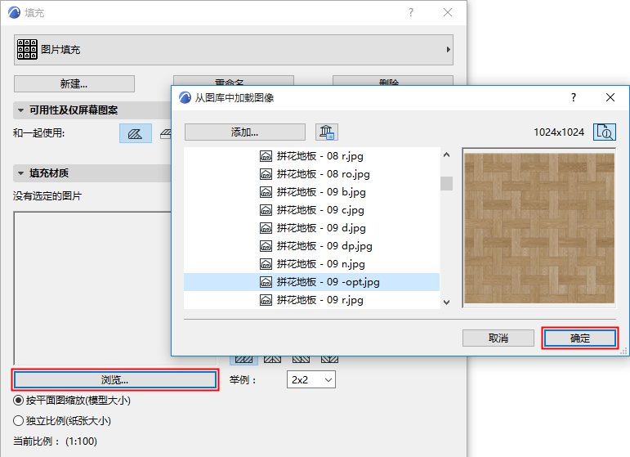Click the file list scroll down arrow
Viewport: 630px width, 457px height.
[446, 302]
